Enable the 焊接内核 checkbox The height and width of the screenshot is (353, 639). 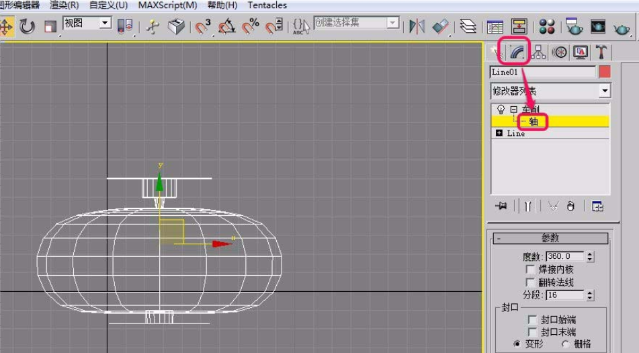[531, 269]
